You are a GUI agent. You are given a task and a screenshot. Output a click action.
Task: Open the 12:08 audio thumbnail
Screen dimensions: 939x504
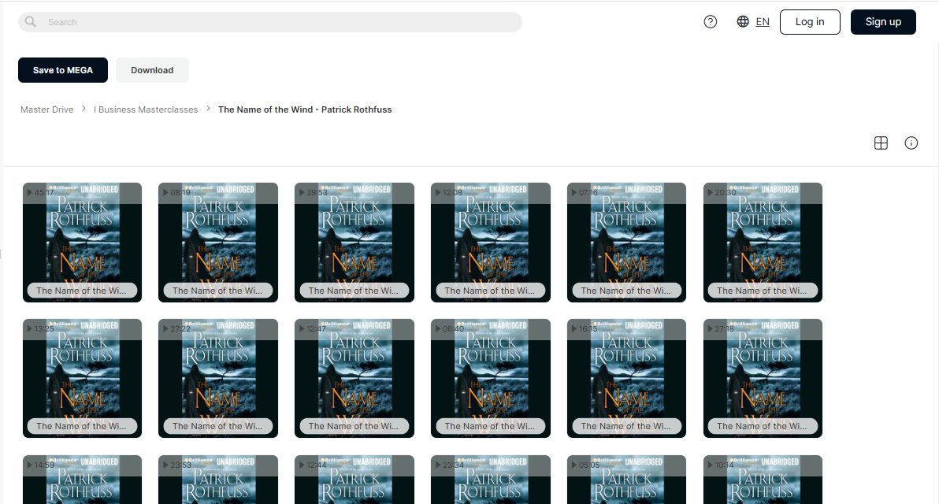coord(491,243)
